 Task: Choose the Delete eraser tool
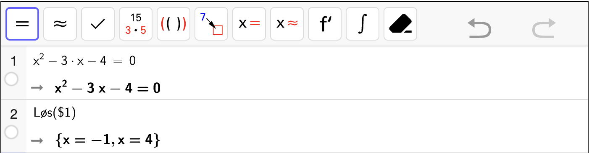(400, 24)
